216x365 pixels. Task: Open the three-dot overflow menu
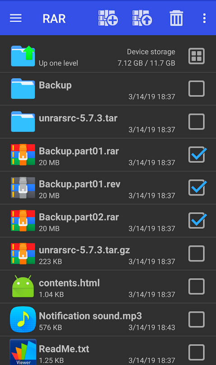tap(204, 18)
